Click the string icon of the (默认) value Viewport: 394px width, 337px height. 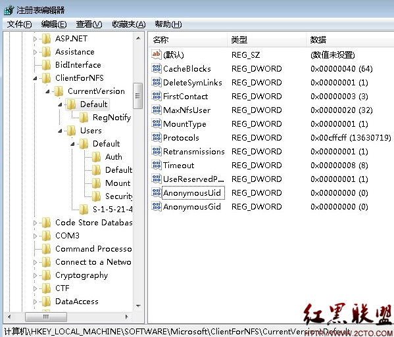pyautogui.click(x=157, y=55)
